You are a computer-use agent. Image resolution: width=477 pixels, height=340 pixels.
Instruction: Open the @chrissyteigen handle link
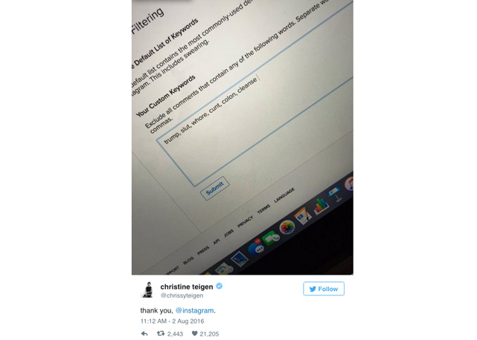182,295
